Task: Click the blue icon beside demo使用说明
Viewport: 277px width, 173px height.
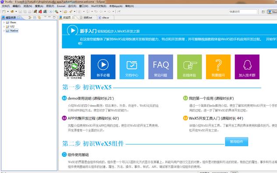Action: tap(64, 98)
